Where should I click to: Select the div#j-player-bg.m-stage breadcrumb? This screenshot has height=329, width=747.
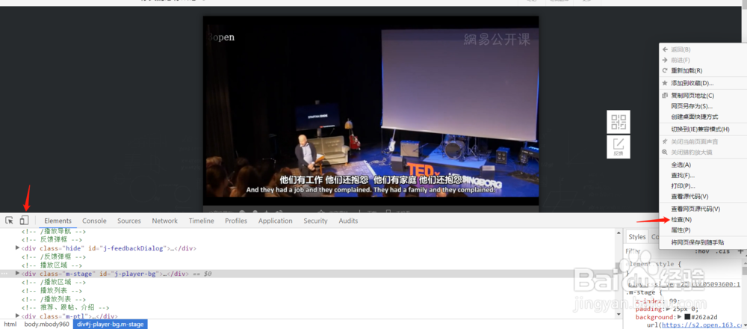110,325
